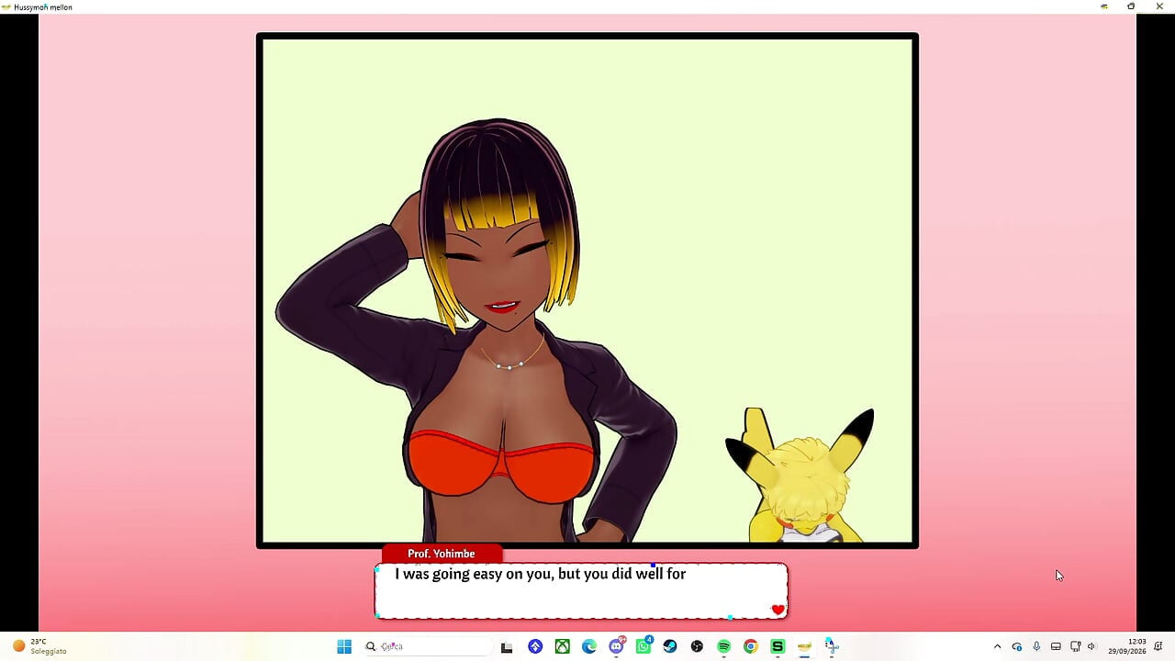Click the dialogue text box
This screenshot has height=661, width=1175.
coord(581,590)
